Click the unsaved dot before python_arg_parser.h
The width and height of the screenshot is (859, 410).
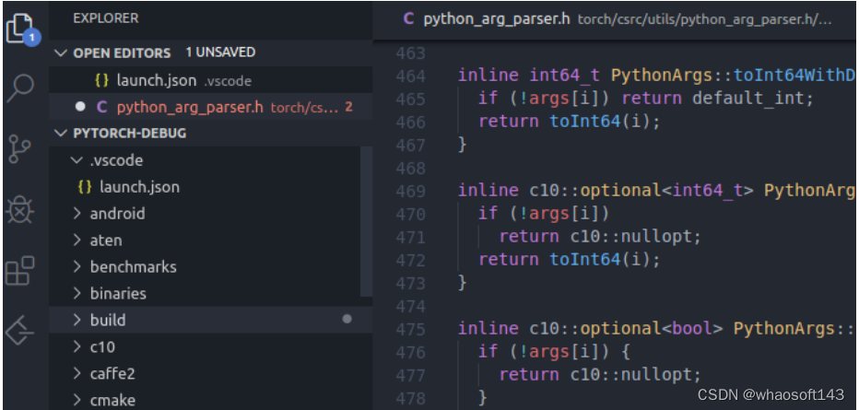[x=80, y=107]
